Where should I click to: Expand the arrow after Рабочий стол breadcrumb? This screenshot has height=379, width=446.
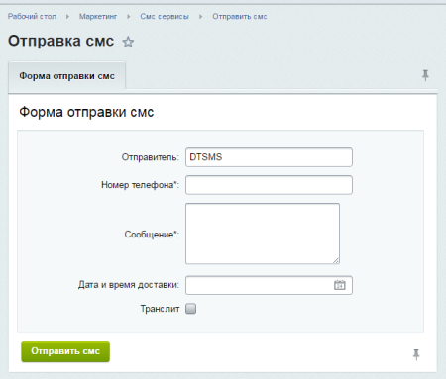[67, 17]
